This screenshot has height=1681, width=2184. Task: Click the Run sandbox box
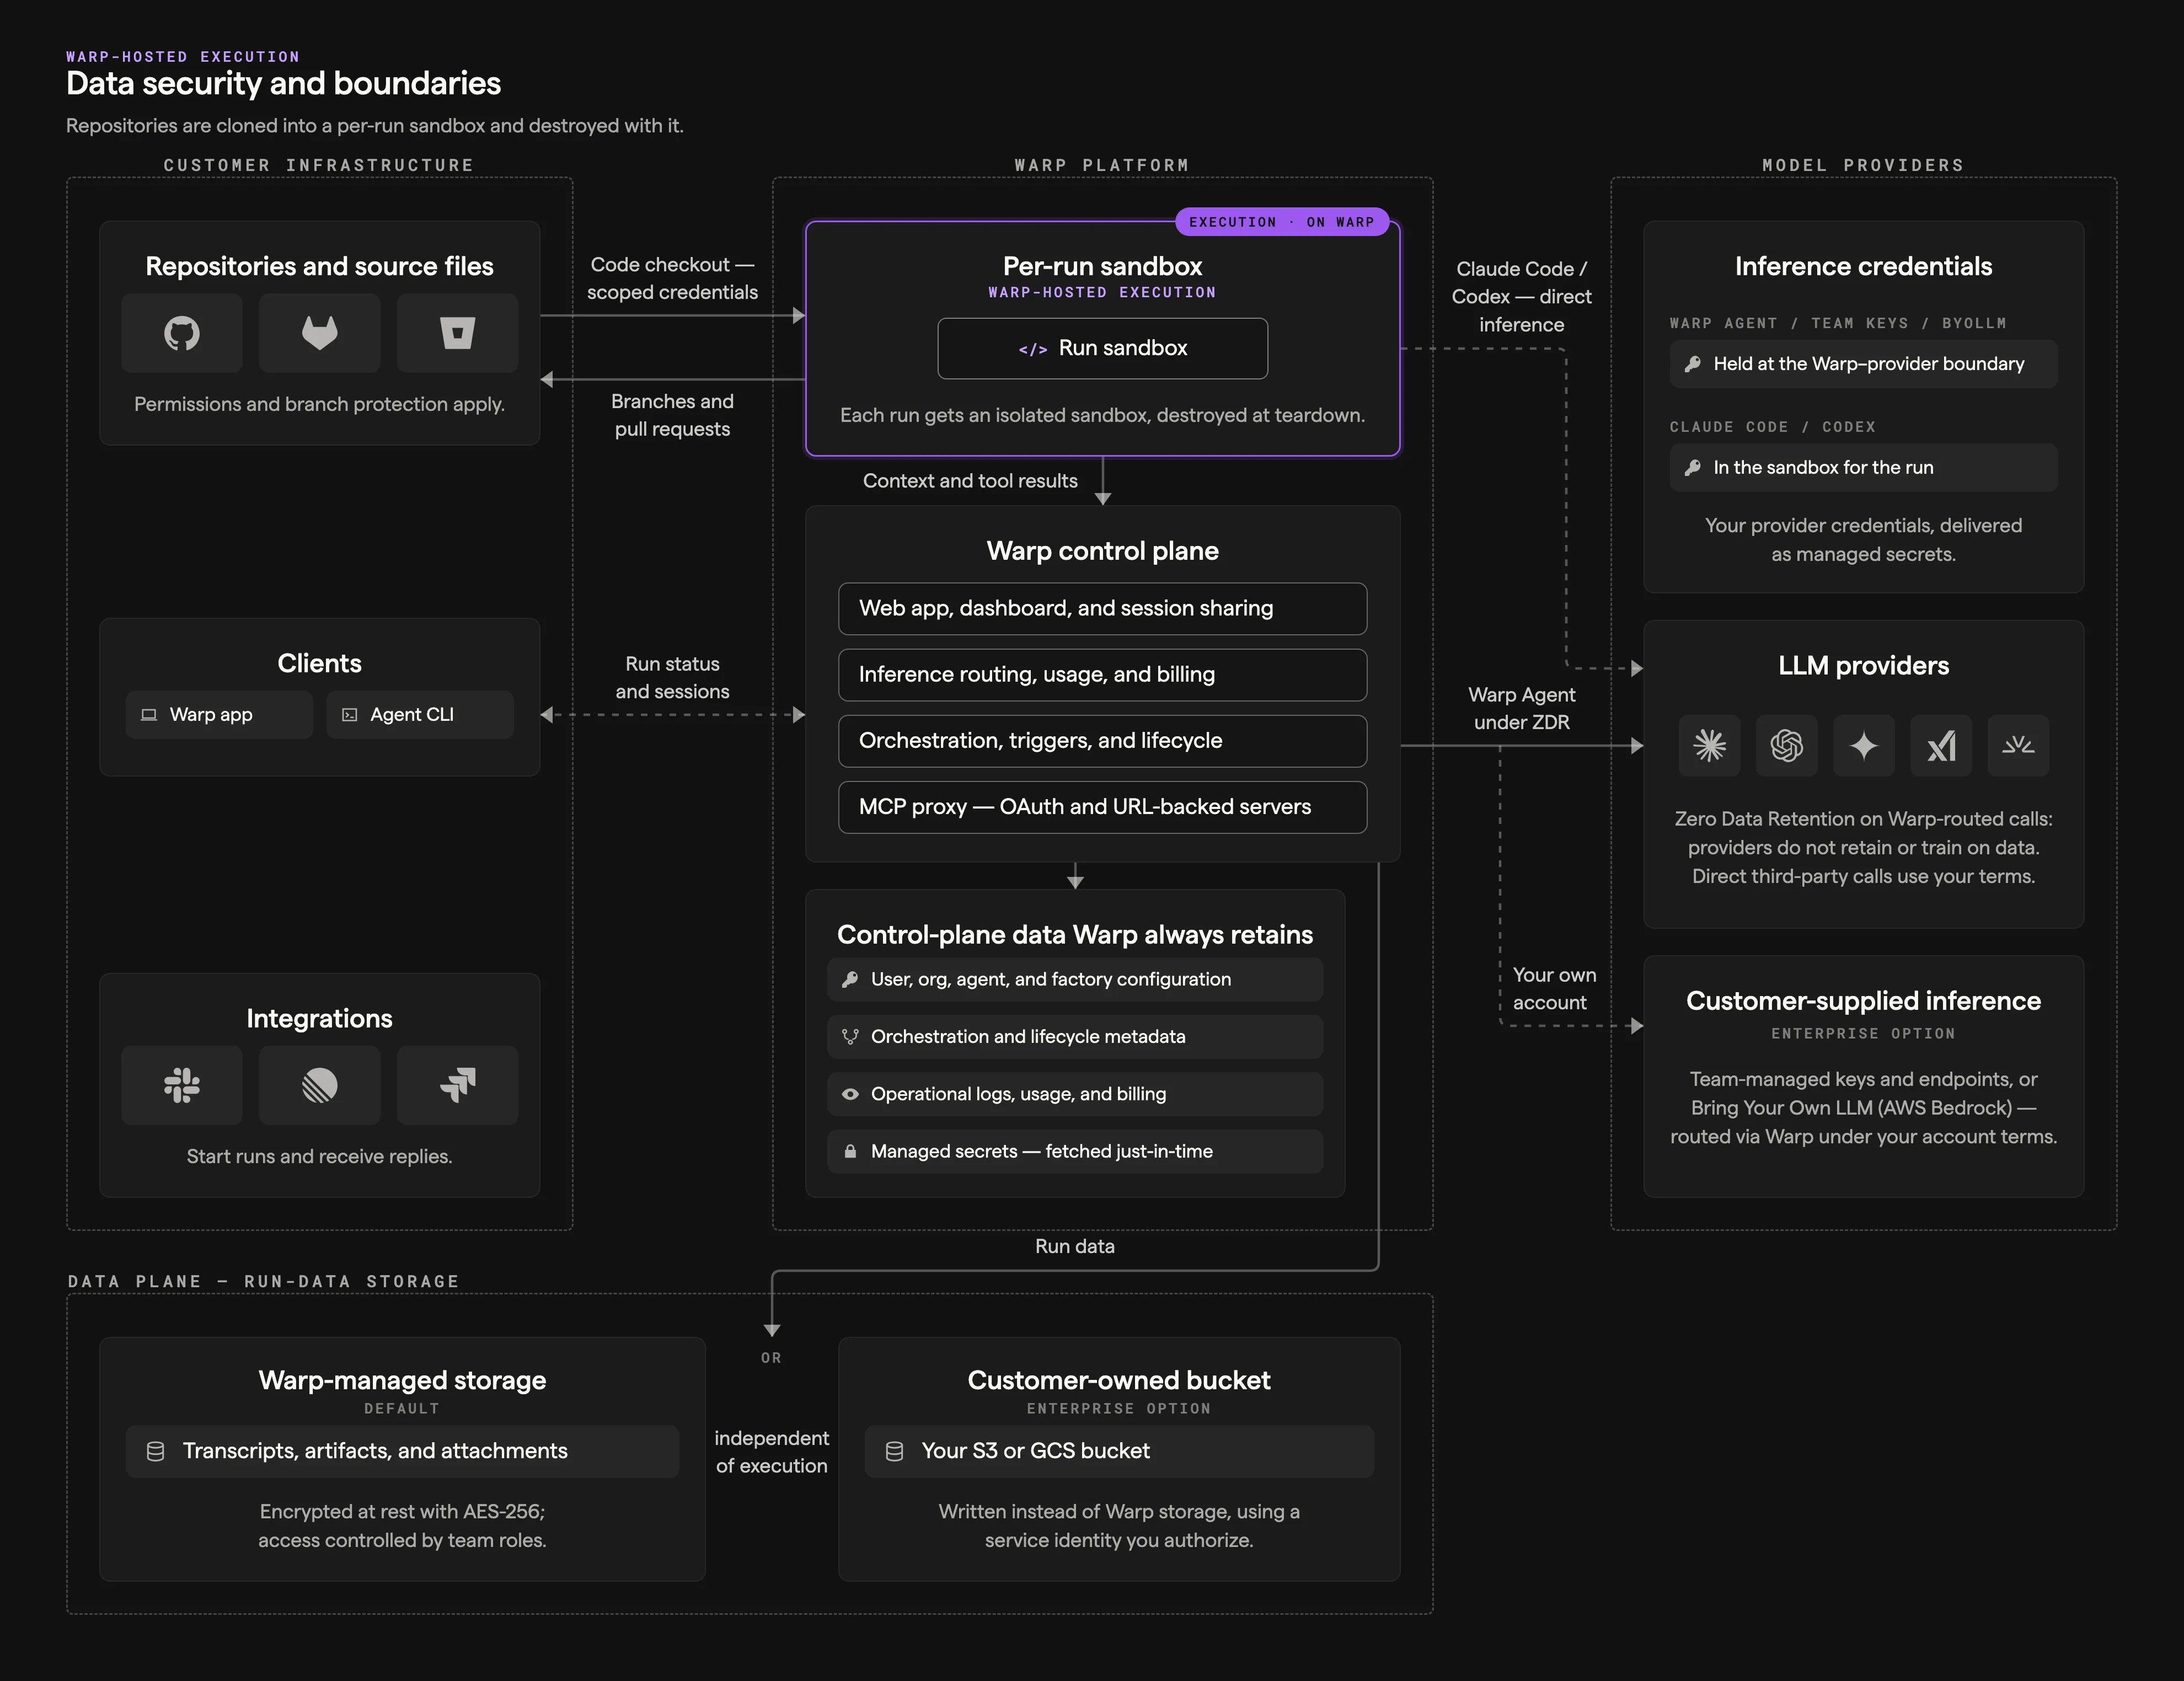[1102, 348]
